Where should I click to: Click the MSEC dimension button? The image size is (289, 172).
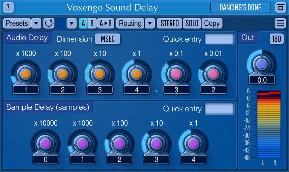108,39
